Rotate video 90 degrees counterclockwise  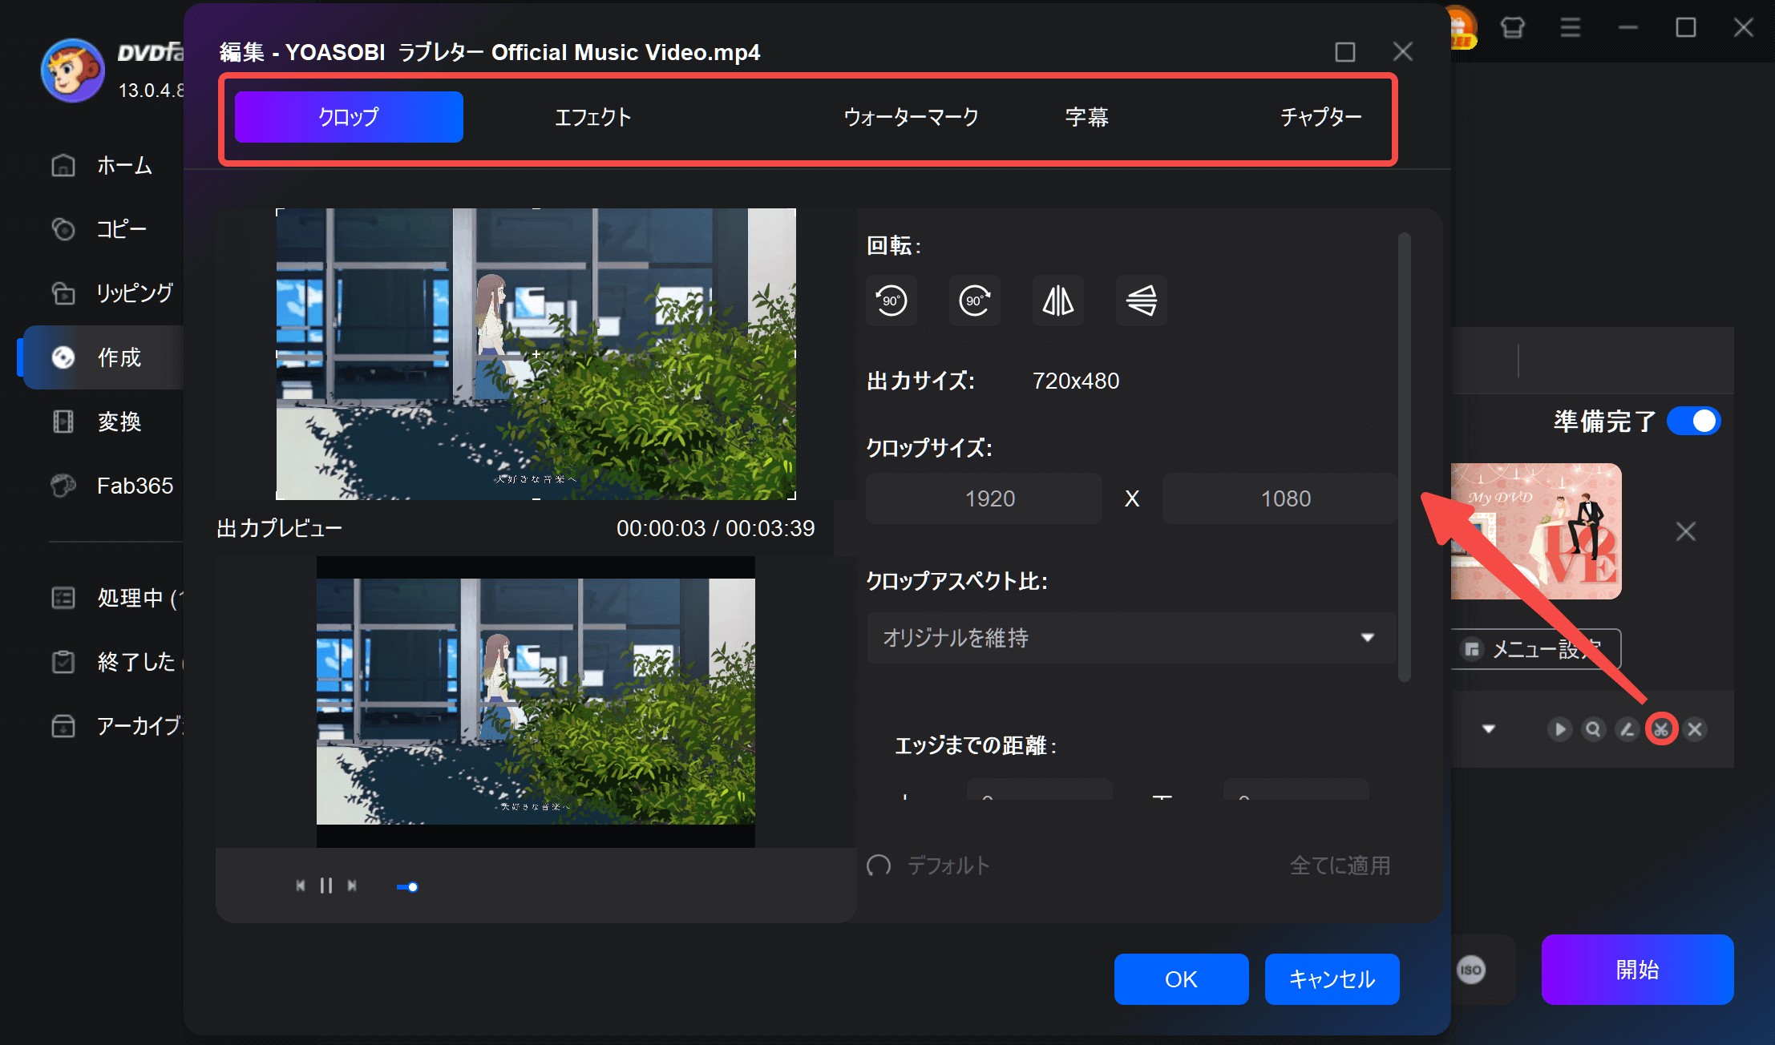(x=891, y=301)
